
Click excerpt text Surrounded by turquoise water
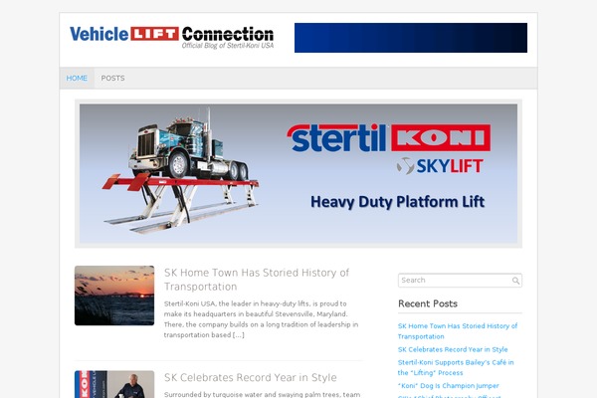tap(263, 395)
